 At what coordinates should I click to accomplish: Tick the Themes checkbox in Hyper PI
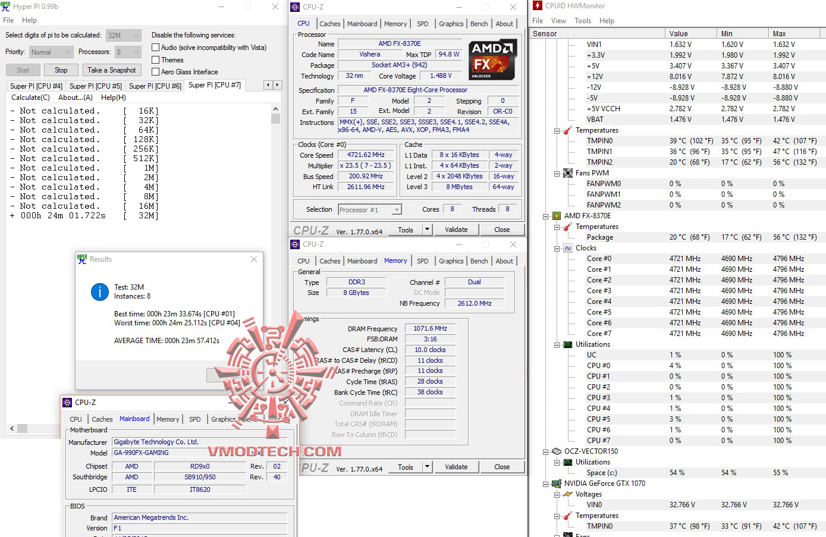point(155,60)
